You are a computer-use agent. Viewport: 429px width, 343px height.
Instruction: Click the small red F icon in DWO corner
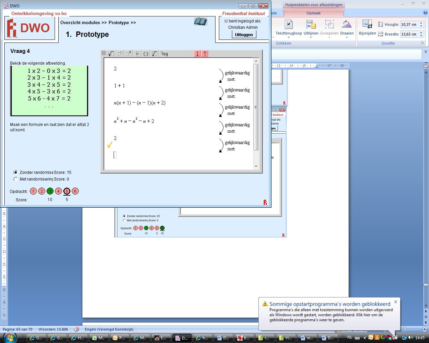(x=265, y=202)
